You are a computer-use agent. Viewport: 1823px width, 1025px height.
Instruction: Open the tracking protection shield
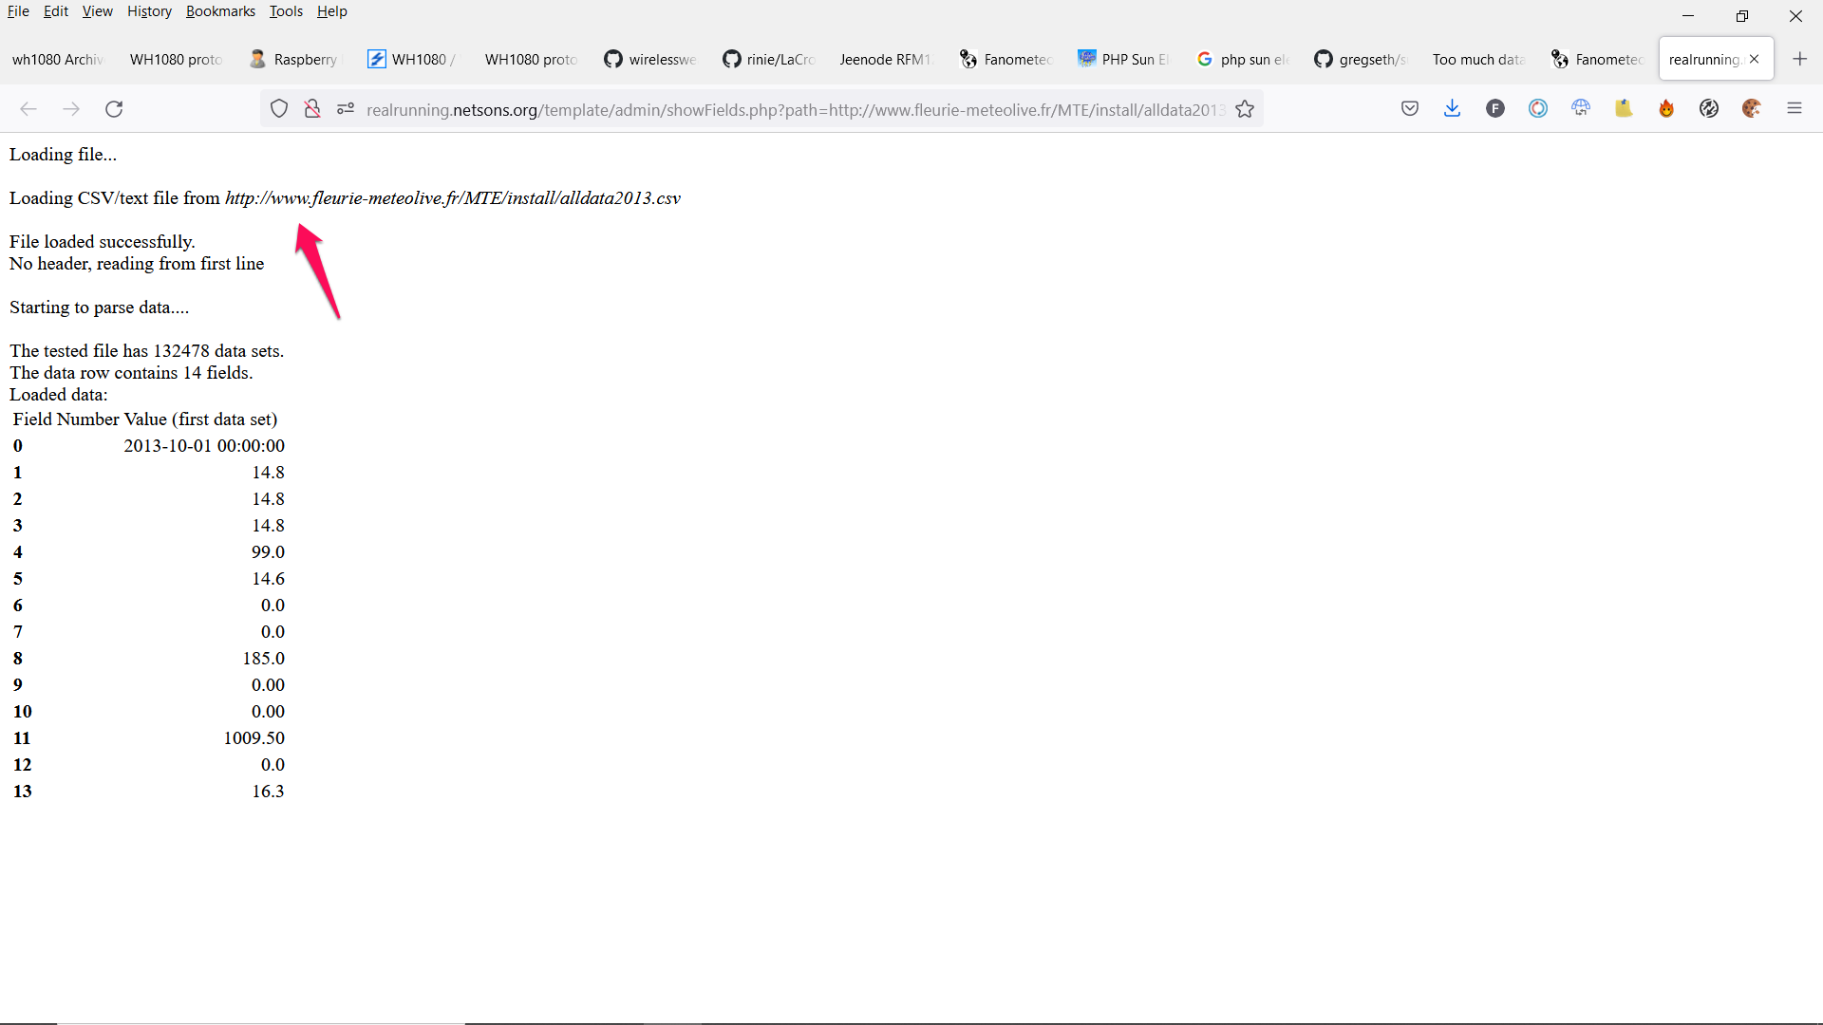click(x=278, y=109)
